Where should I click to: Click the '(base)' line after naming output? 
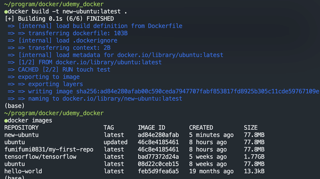pyautogui.click(x=14, y=106)
